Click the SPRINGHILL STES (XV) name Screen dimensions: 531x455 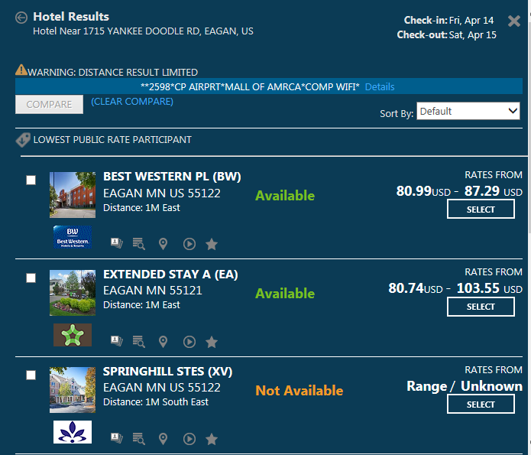[x=167, y=372]
